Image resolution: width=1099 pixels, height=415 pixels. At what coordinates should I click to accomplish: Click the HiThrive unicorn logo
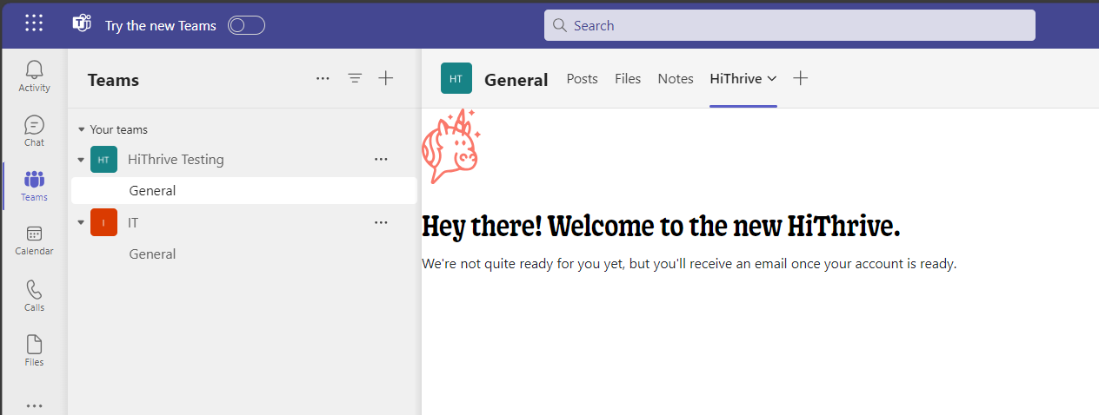pos(450,147)
